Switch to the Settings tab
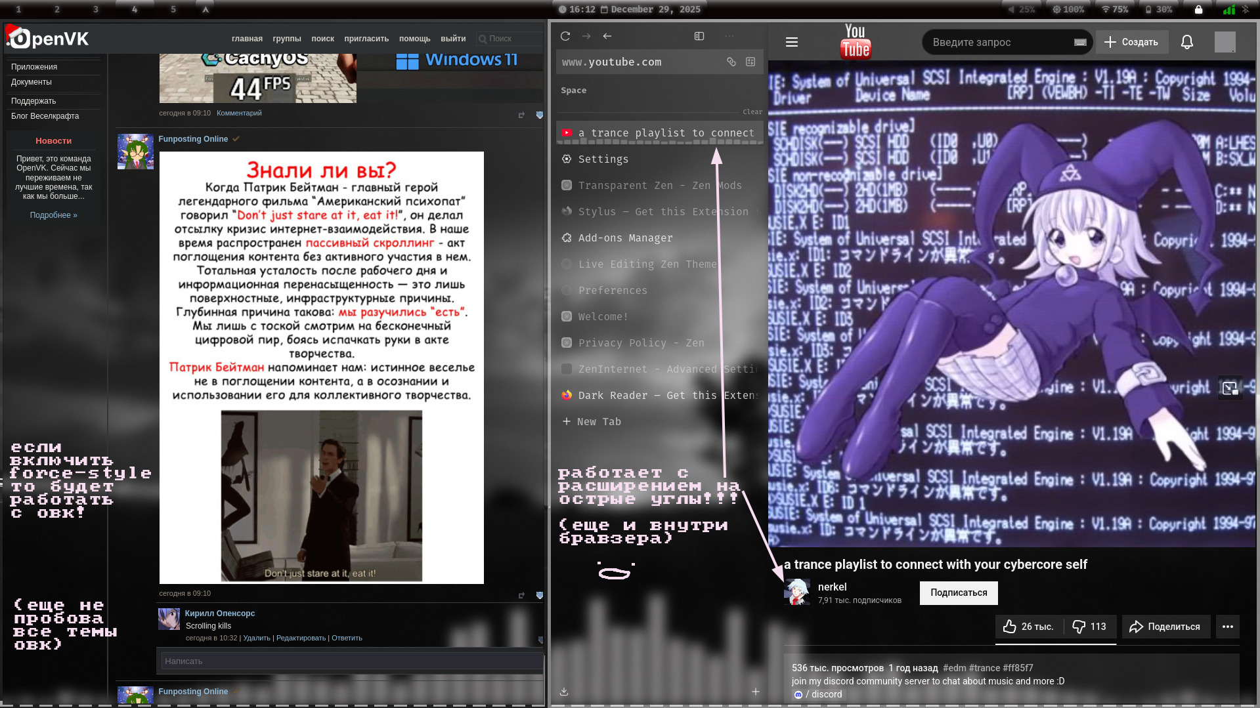 pyautogui.click(x=659, y=159)
